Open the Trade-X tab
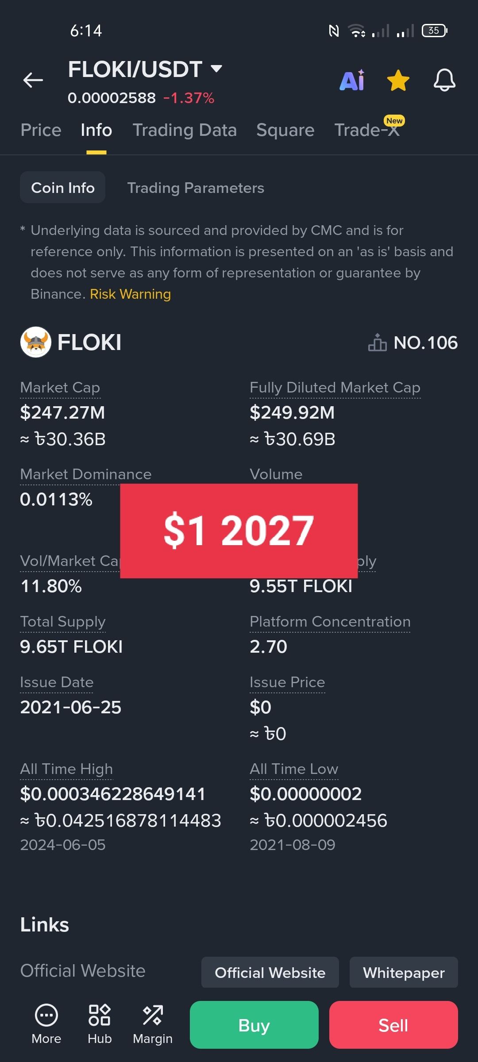Viewport: 478px width, 1062px height. 367,130
